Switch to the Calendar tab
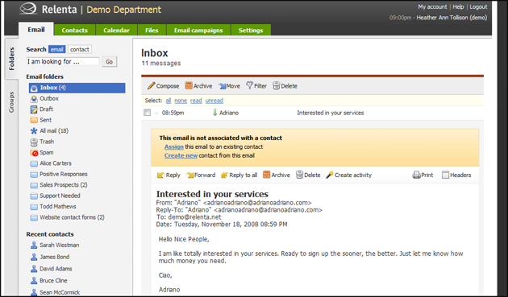The height and width of the screenshot is (297, 508). (116, 30)
